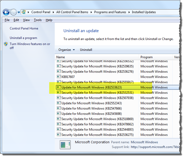Expand arrow after All Control Panel Items
Image resolution: width=185 pixels, height=158 pixels.
(x=91, y=12)
